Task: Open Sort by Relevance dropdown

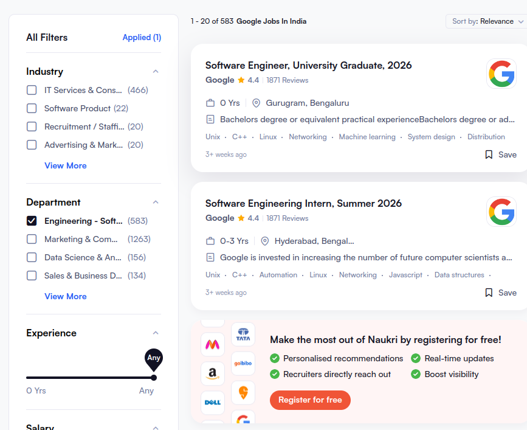Action: tap(487, 21)
